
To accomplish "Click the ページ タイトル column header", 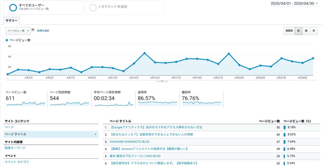I will (120, 121).
